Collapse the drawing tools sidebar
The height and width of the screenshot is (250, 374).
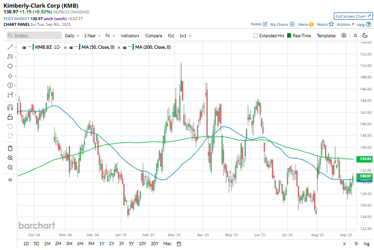tap(10, 180)
